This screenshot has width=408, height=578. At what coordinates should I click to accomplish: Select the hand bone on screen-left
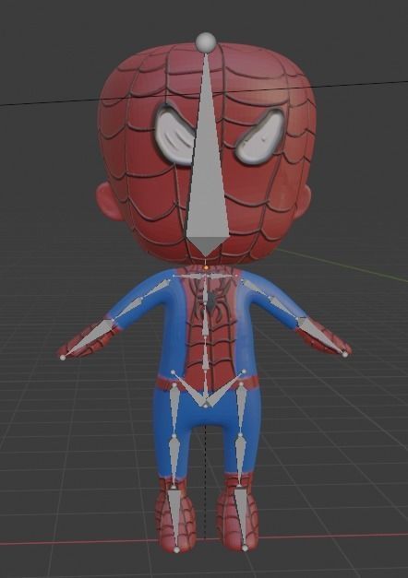(88, 338)
